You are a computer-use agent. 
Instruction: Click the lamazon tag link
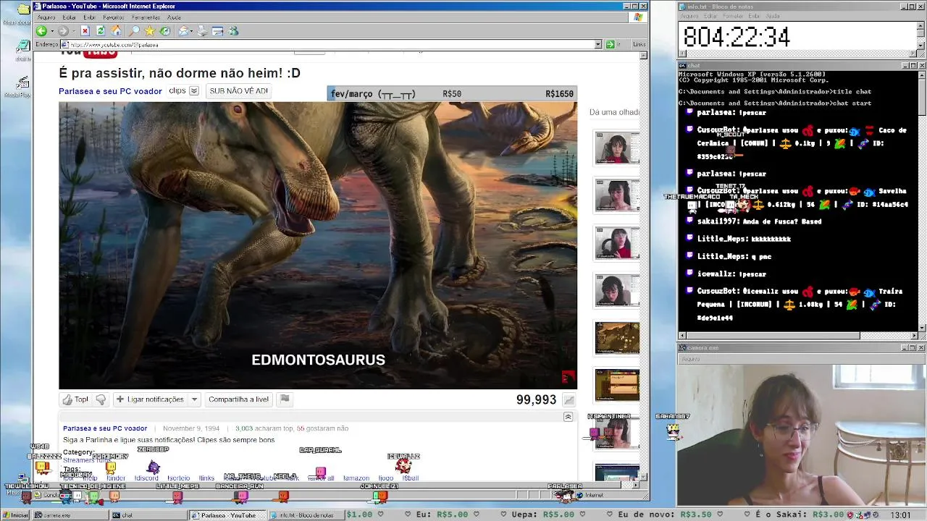[x=356, y=478]
